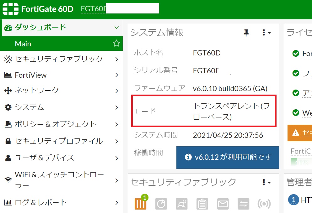Click the FortiAnalyzer pie chart fabric icon
This screenshot has height=213, width=312.
161,204
